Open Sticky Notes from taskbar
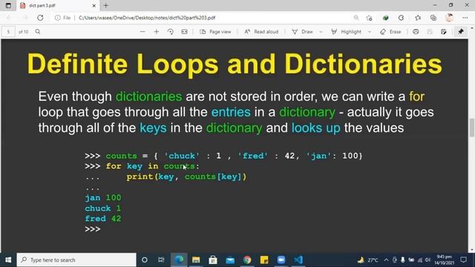Image resolution: width=475 pixels, height=267 pixels. (264, 260)
